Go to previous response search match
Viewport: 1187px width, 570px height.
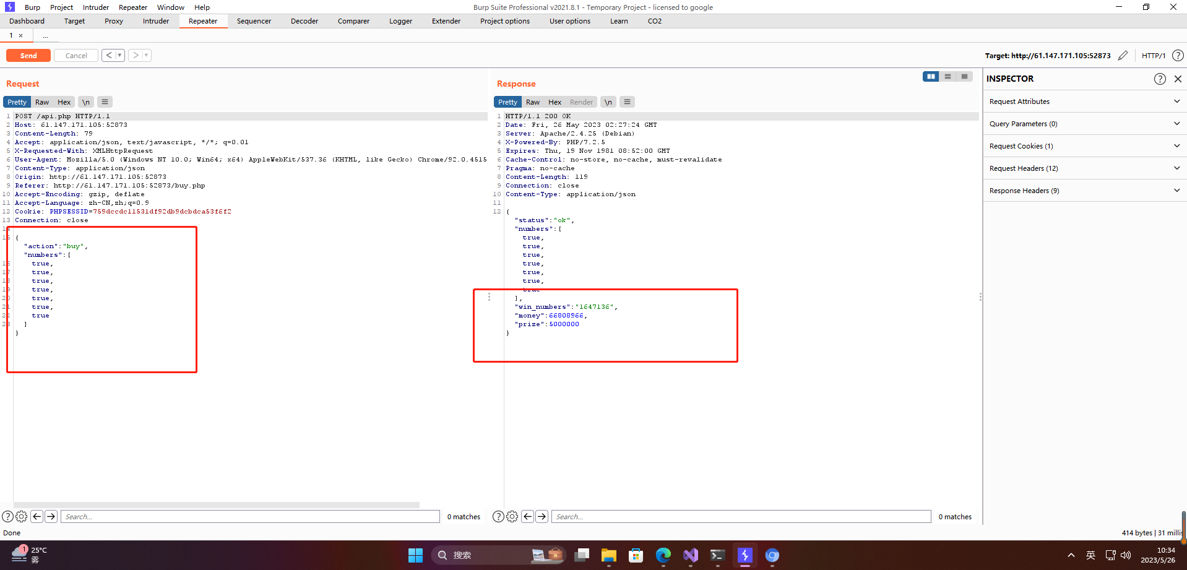[x=528, y=516]
